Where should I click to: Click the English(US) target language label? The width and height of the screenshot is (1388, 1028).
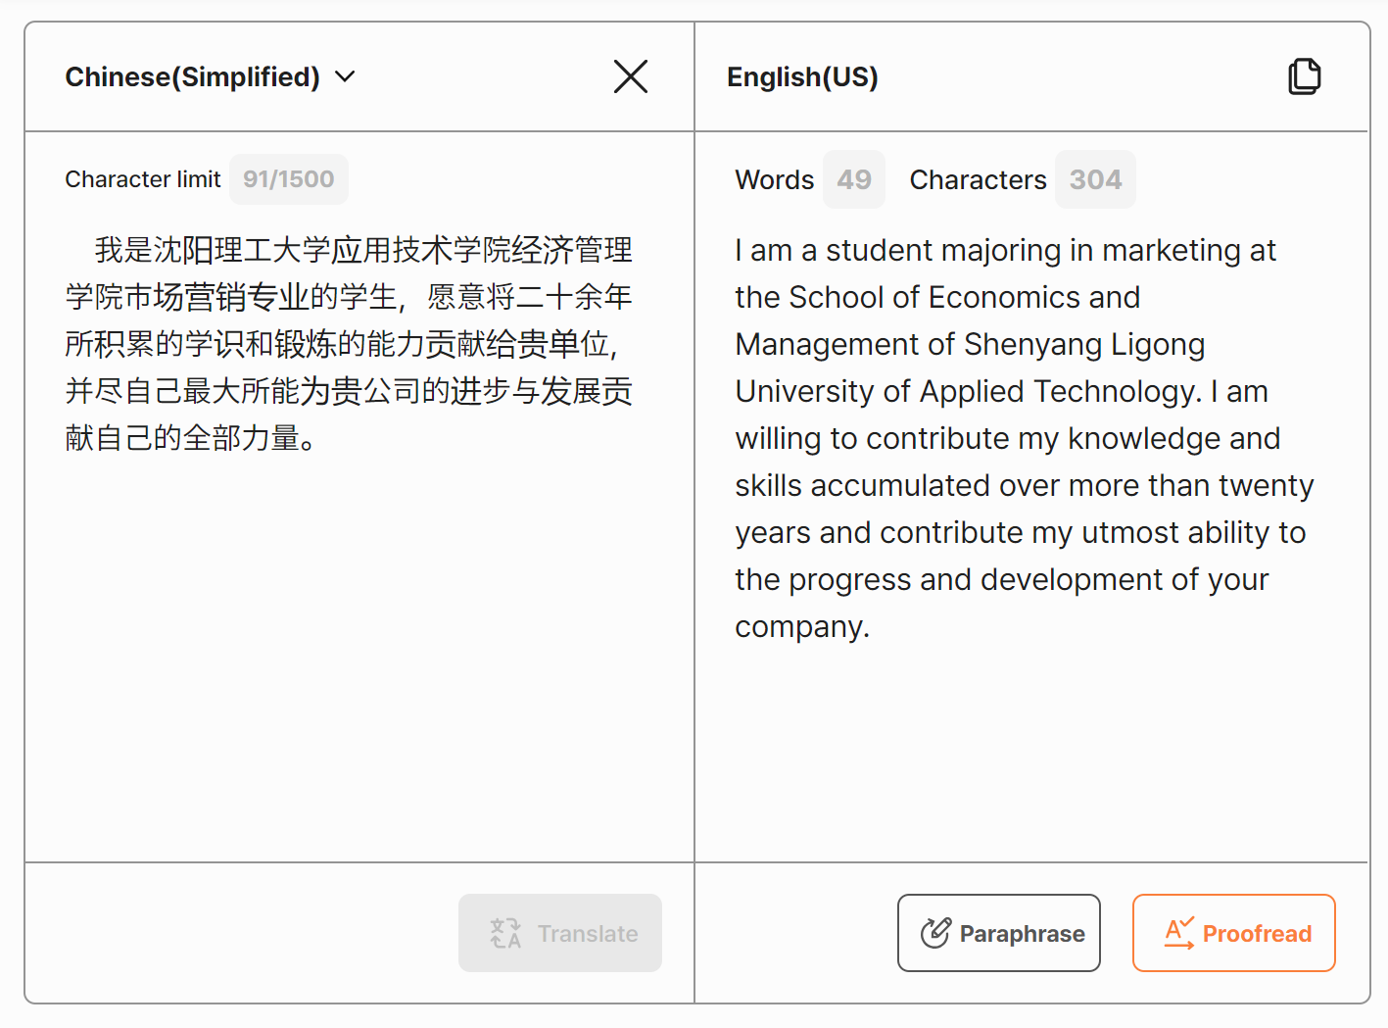(802, 76)
